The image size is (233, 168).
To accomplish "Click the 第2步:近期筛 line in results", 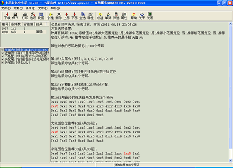I will pyautogui.click(x=83, y=71).
